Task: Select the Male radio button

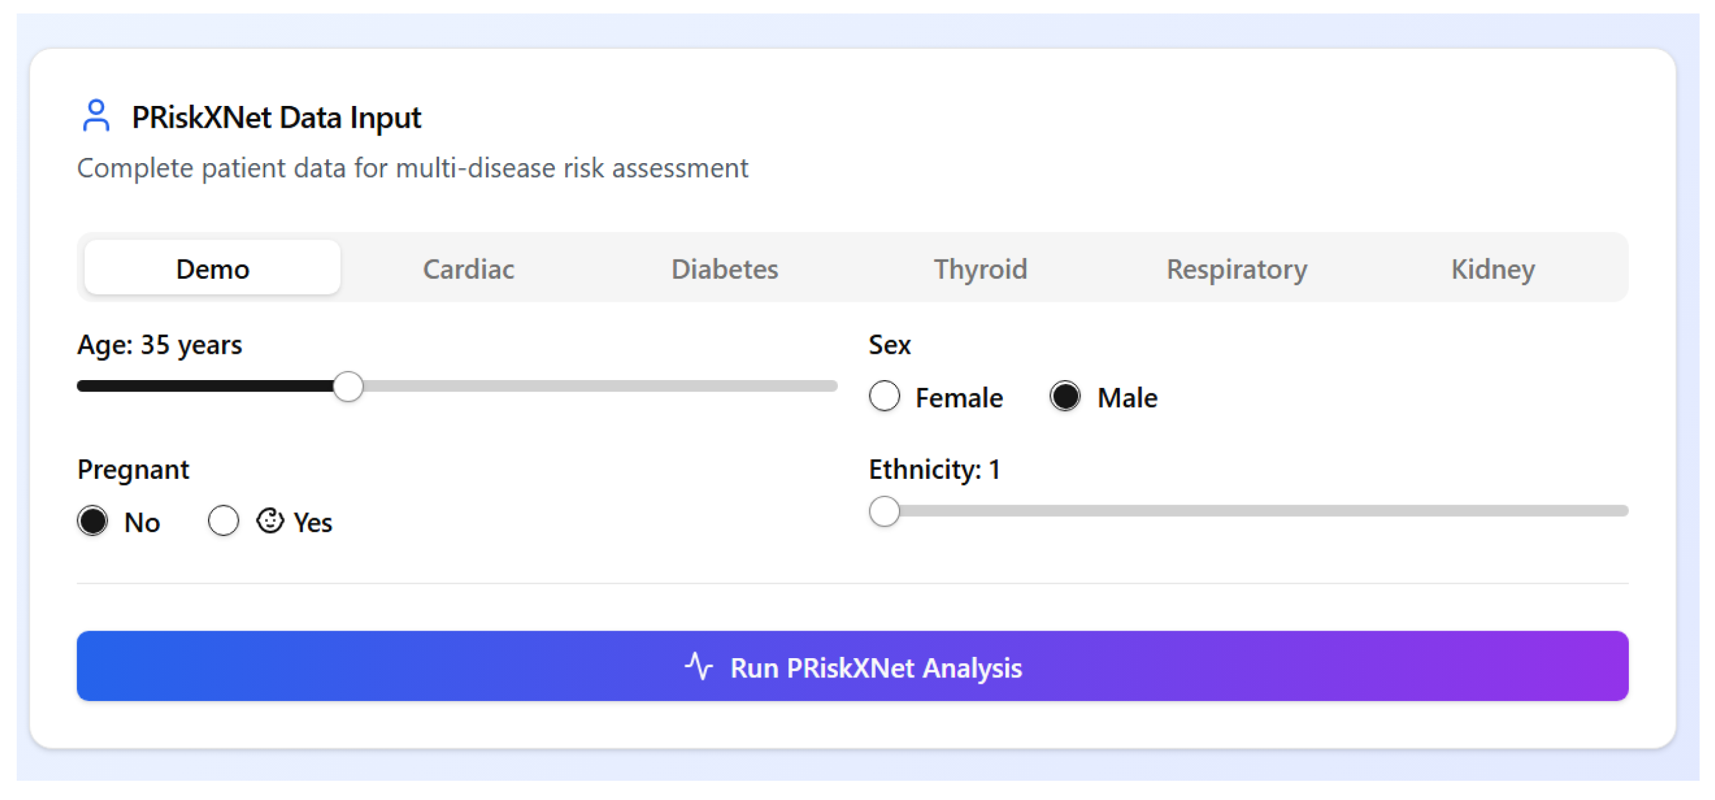Action: [x=1065, y=397]
